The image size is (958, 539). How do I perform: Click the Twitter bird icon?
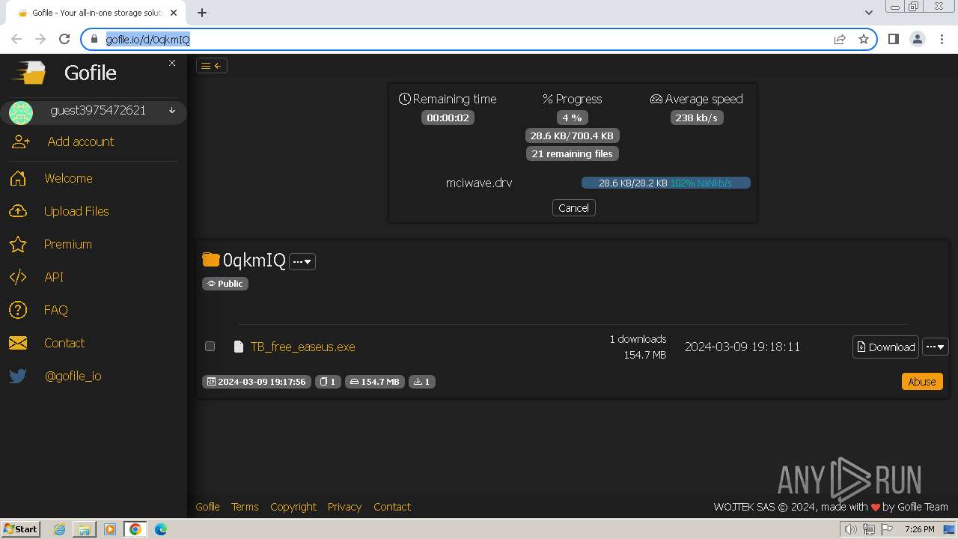coord(18,376)
